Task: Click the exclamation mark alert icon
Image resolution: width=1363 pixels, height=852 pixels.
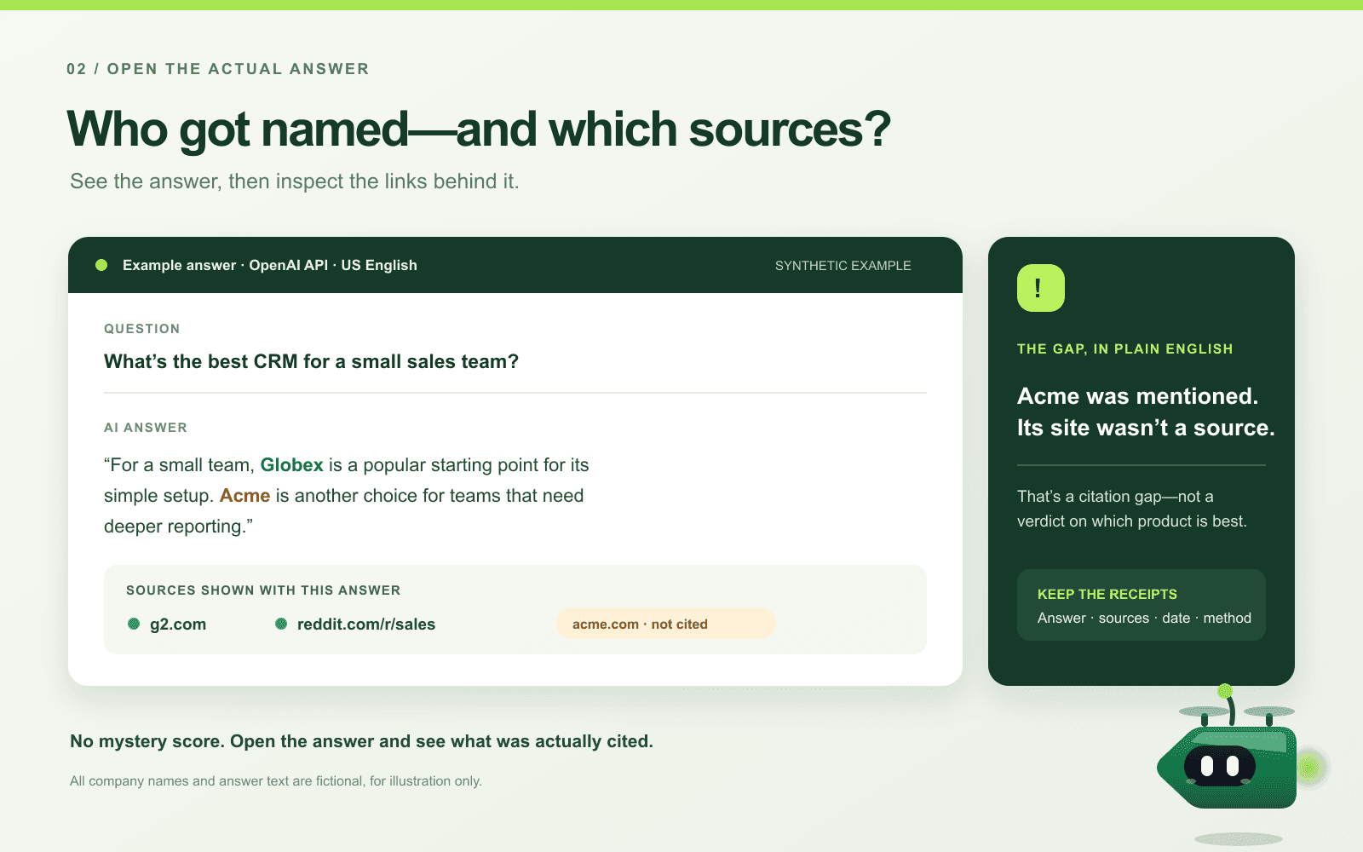Action: point(1040,288)
